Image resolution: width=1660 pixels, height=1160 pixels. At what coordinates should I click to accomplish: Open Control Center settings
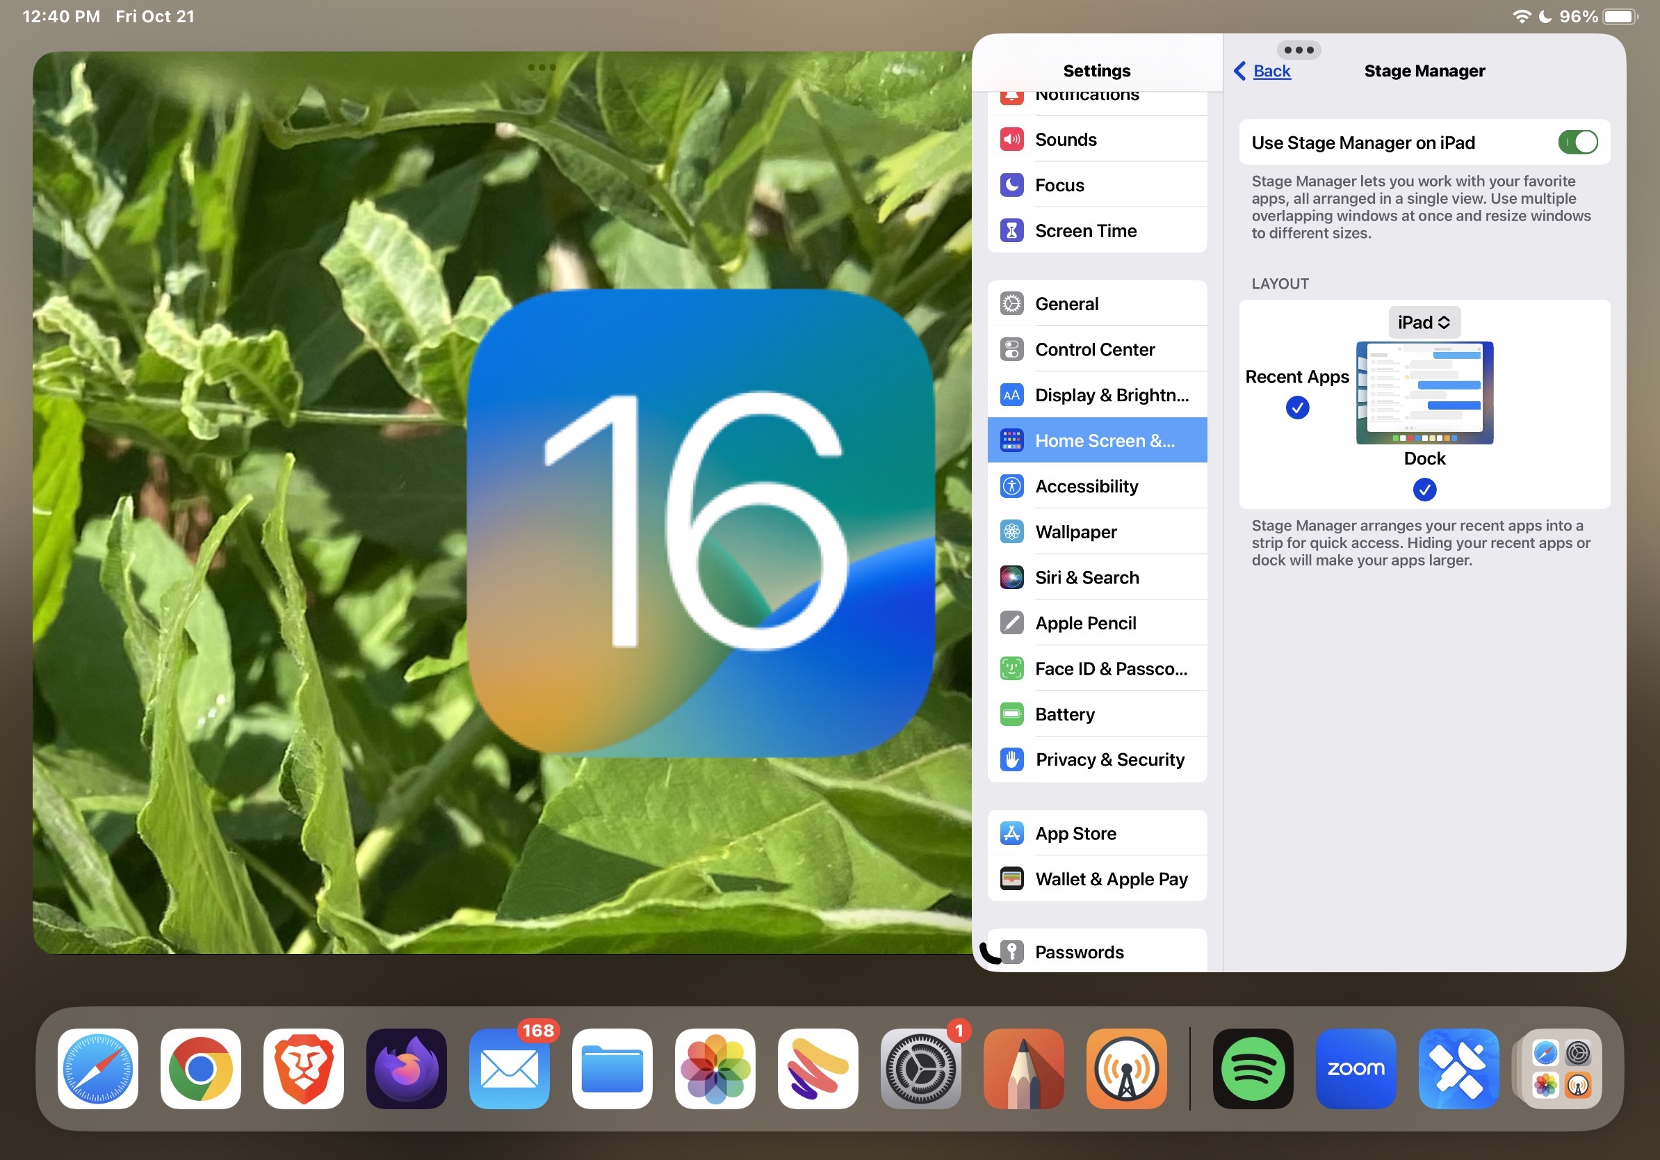(1097, 349)
